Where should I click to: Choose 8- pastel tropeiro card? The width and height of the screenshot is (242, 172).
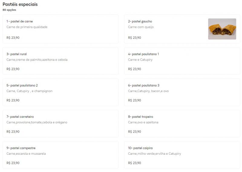[182, 124]
